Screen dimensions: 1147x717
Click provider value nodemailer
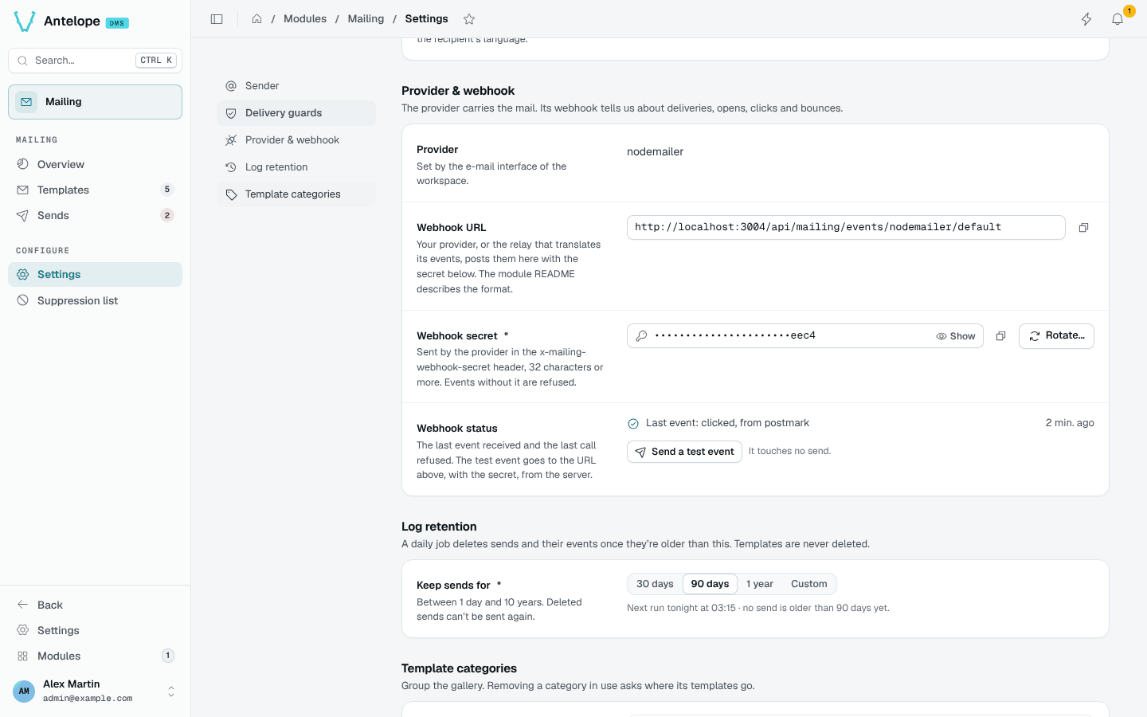pos(655,152)
